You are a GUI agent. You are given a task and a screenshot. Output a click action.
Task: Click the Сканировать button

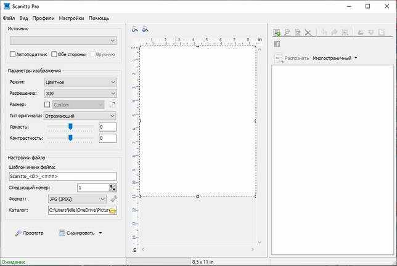tap(76, 233)
